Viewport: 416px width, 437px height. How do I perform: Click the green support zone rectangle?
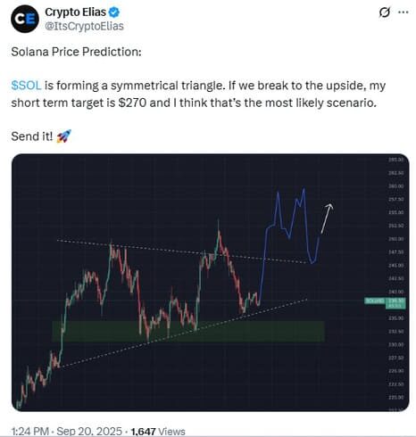point(188,331)
